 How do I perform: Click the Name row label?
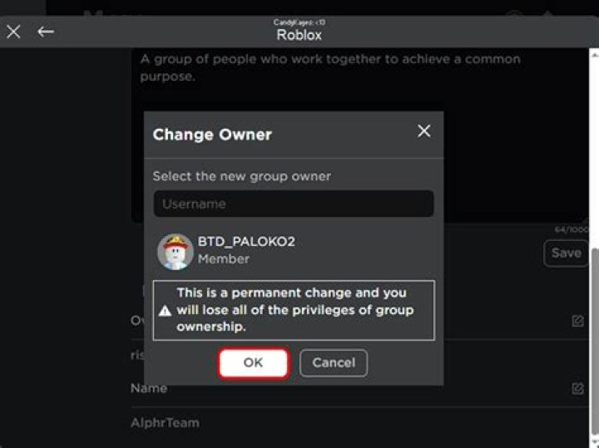[x=149, y=388]
